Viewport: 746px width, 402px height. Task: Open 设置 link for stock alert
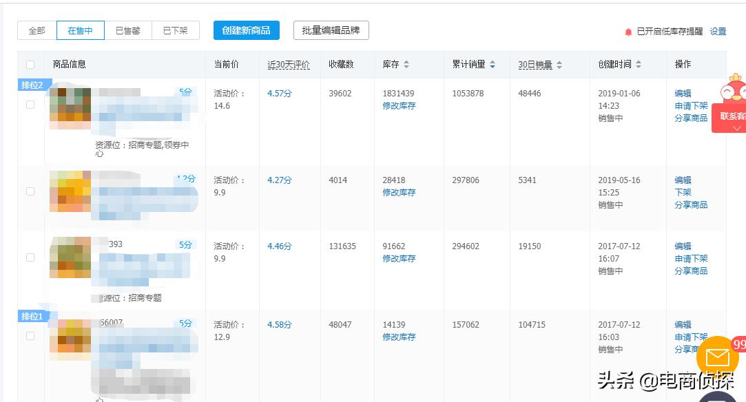pyautogui.click(x=718, y=32)
